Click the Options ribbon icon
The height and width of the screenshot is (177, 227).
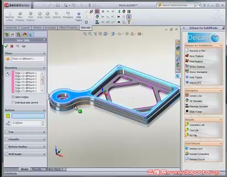[x=56, y=15]
